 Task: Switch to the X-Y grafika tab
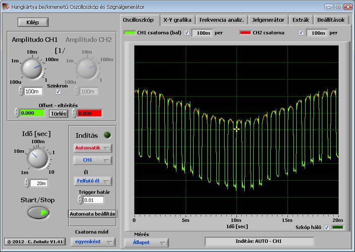(177, 20)
